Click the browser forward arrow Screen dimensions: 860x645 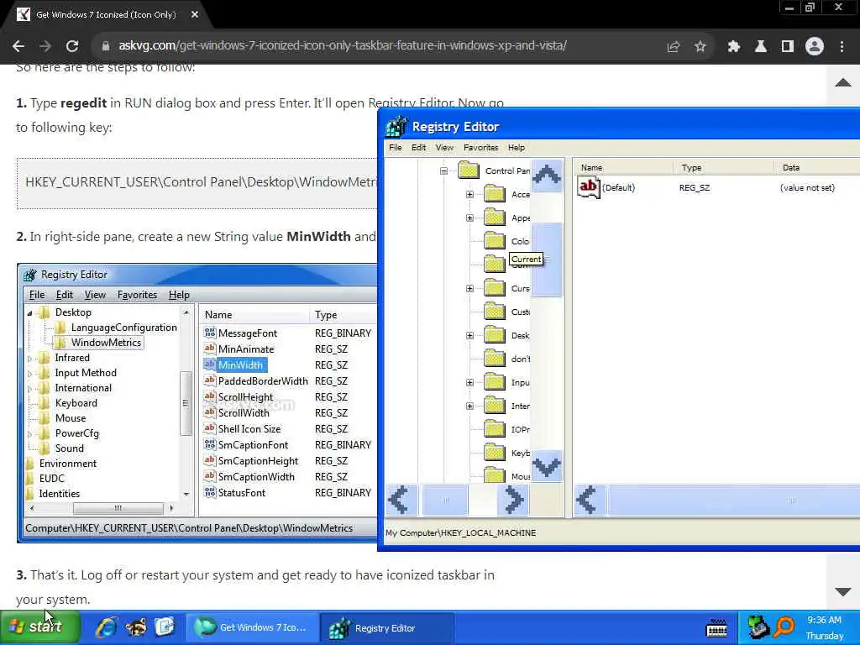[45, 46]
